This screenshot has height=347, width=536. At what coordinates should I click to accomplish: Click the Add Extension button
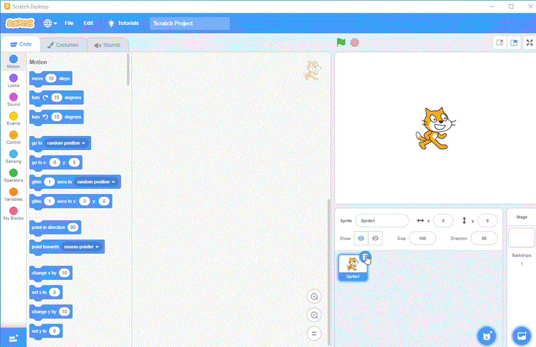tap(13, 338)
